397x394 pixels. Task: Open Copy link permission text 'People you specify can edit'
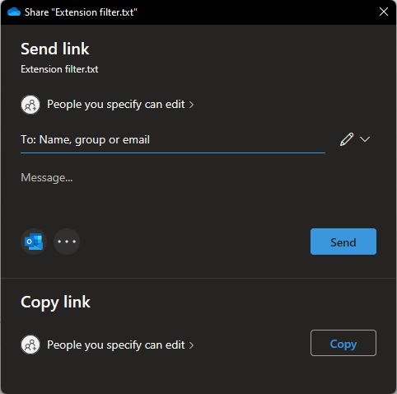[116, 345]
